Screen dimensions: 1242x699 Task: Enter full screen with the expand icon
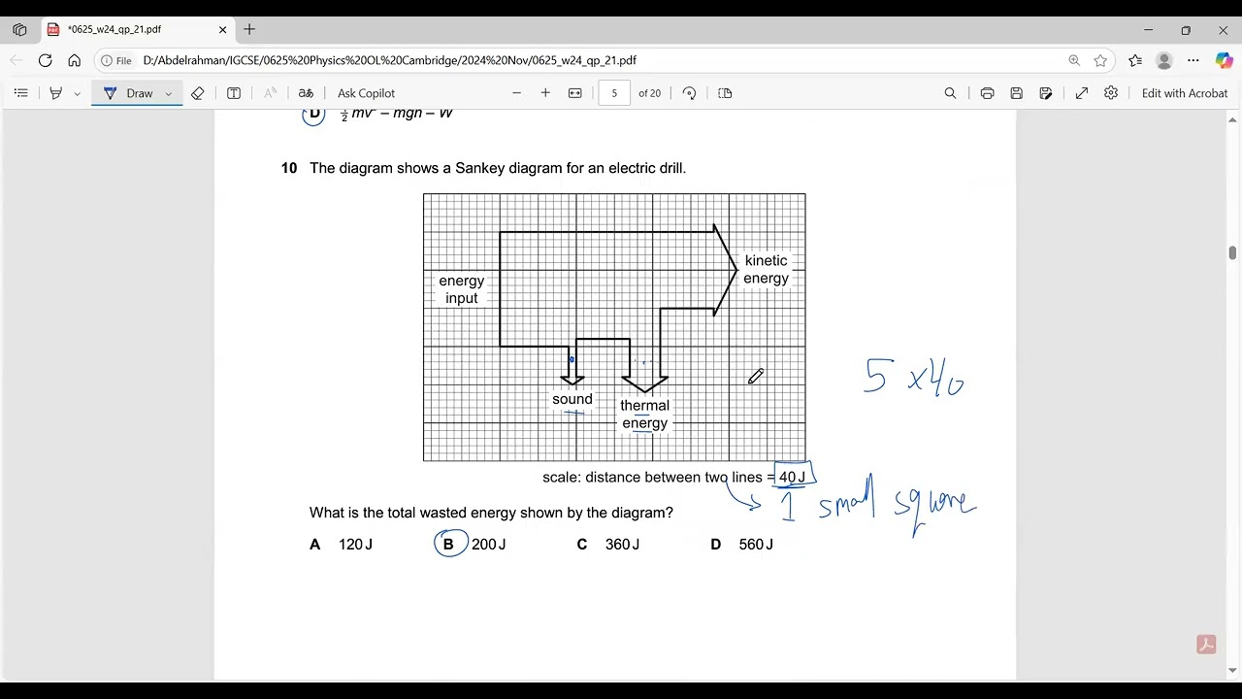[1082, 93]
